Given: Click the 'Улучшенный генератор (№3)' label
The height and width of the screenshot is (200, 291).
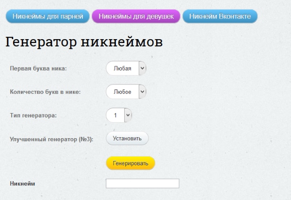Looking at the screenshot, I should (x=50, y=139).
